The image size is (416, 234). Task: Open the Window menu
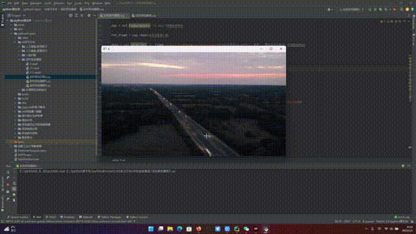(x=97, y=3)
